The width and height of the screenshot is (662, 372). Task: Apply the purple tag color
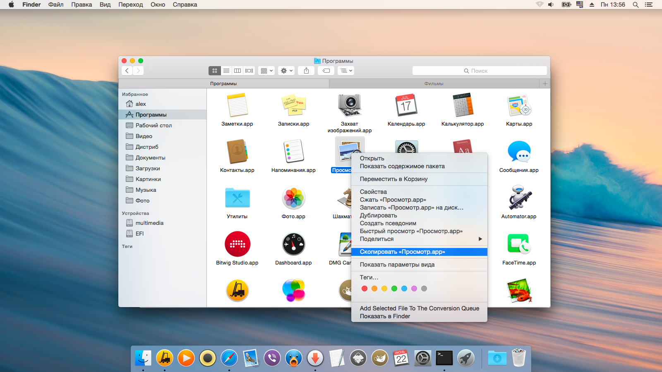[414, 289]
